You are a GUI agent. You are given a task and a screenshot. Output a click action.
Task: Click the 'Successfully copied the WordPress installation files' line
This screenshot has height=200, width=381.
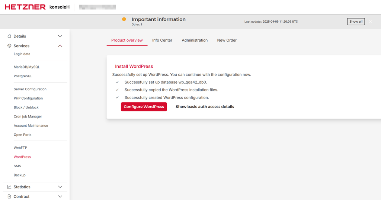tap(171, 90)
